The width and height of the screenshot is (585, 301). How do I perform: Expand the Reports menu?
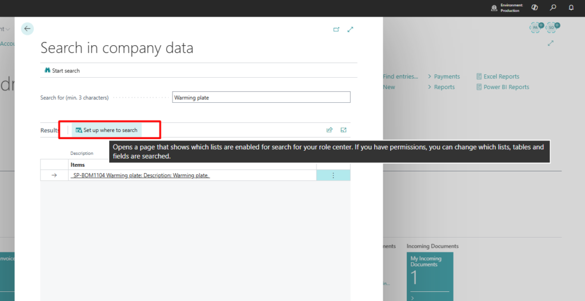click(x=441, y=87)
